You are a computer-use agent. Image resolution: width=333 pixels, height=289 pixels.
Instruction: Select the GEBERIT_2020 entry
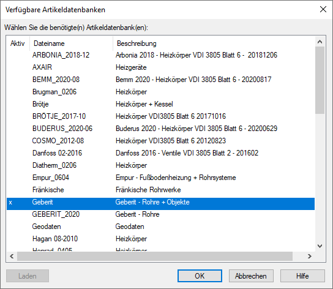pyautogui.click(x=160, y=214)
